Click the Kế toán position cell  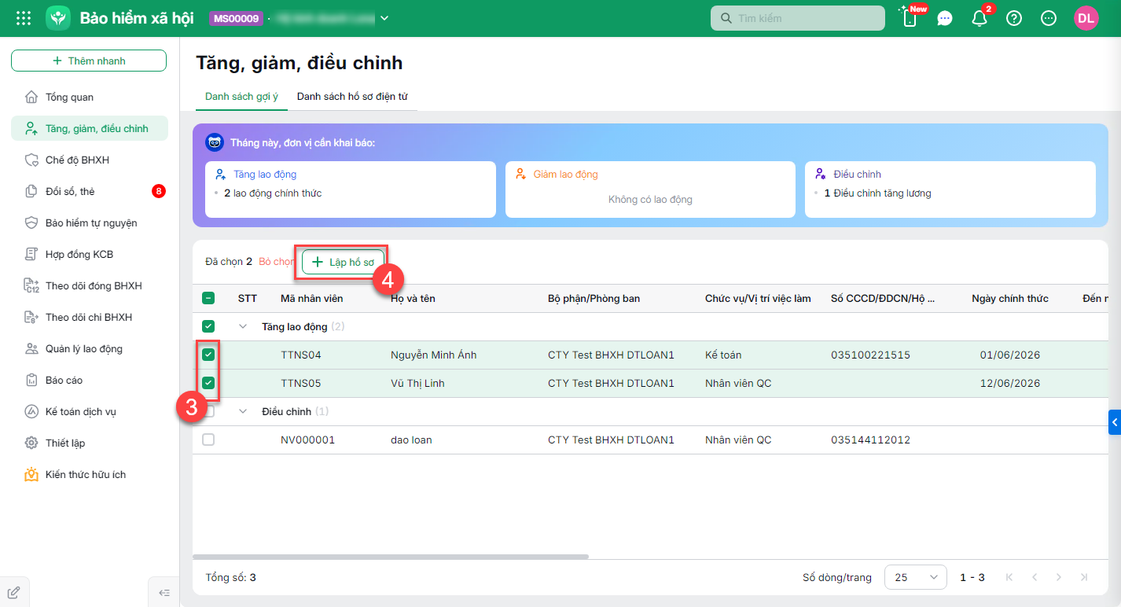click(723, 355)
